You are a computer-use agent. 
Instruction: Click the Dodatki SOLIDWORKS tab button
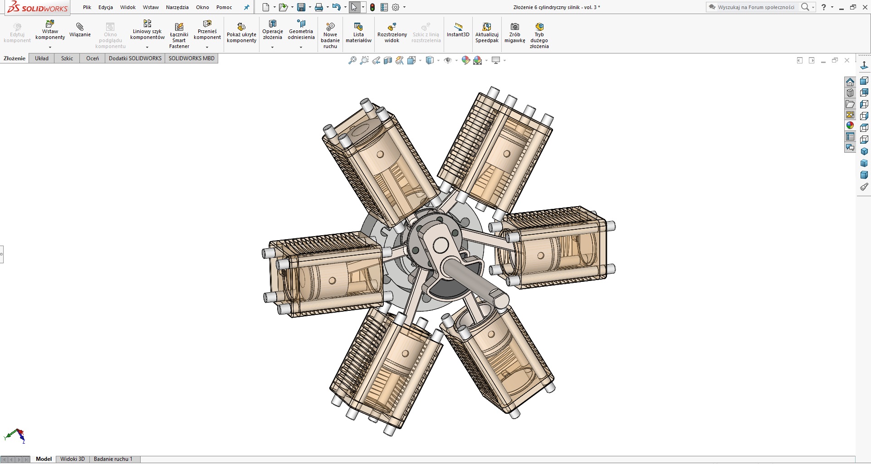tap(135, 58)
